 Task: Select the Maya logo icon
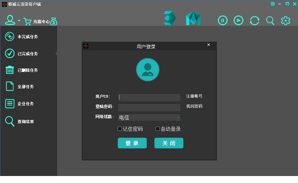tap(193, 18)
